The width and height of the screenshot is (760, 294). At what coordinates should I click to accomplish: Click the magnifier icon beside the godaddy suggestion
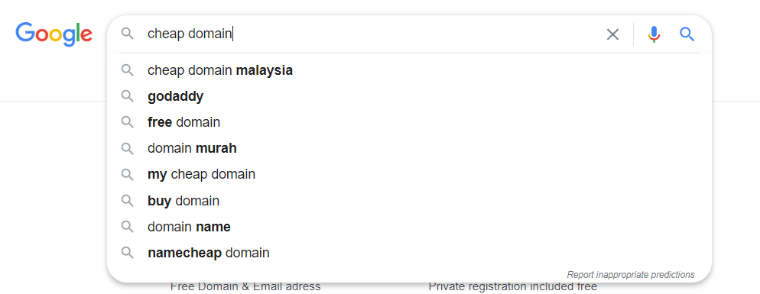point(127,96)
